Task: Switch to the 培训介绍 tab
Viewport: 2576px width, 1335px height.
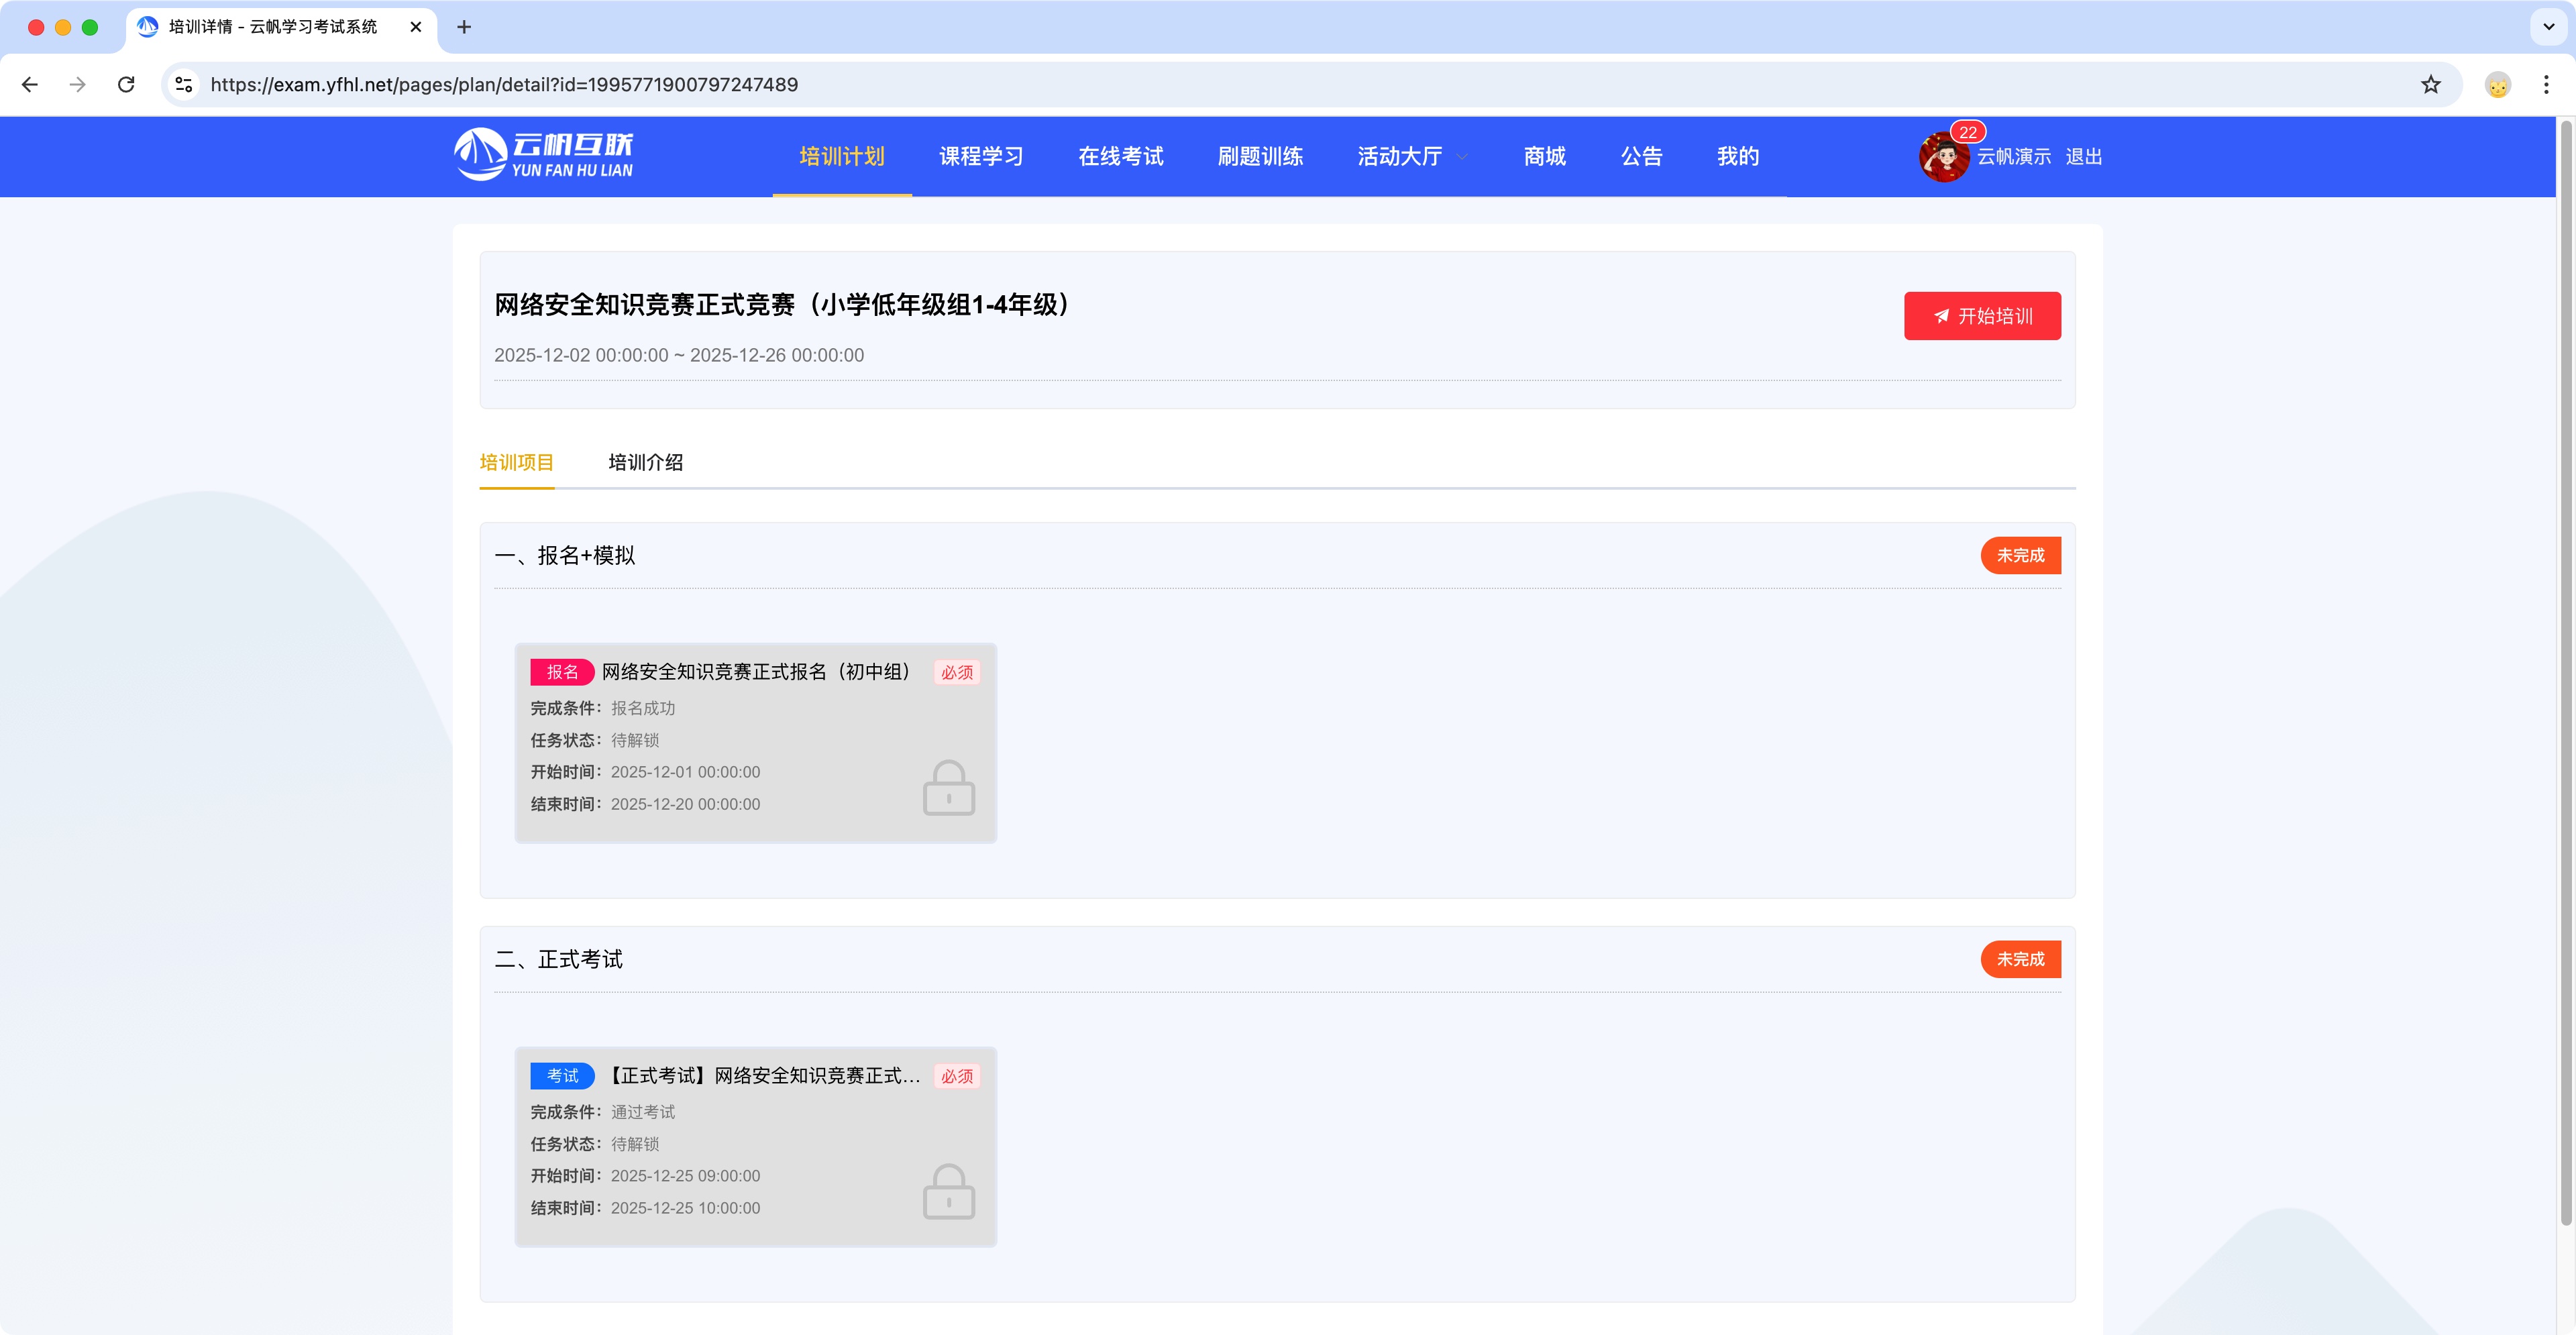Action: click(645, 462)
